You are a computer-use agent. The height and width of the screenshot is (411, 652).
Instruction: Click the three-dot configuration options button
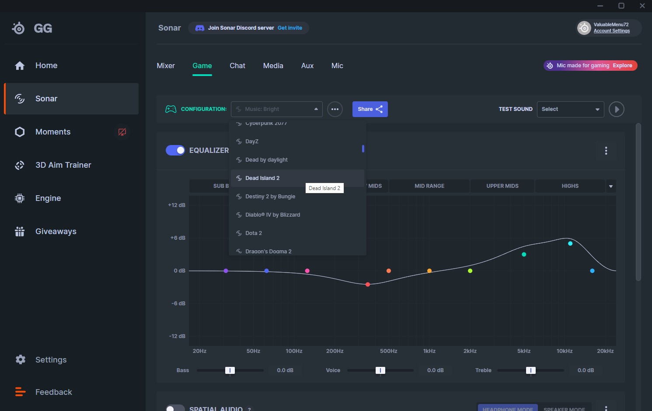[335, 109]
